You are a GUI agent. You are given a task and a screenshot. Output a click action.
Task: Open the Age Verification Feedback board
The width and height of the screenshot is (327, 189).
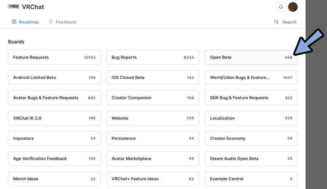pyautogui.click(x=54, y=159)
